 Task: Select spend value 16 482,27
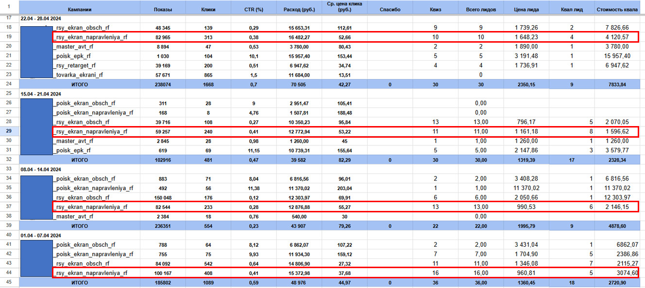(299, 37)
